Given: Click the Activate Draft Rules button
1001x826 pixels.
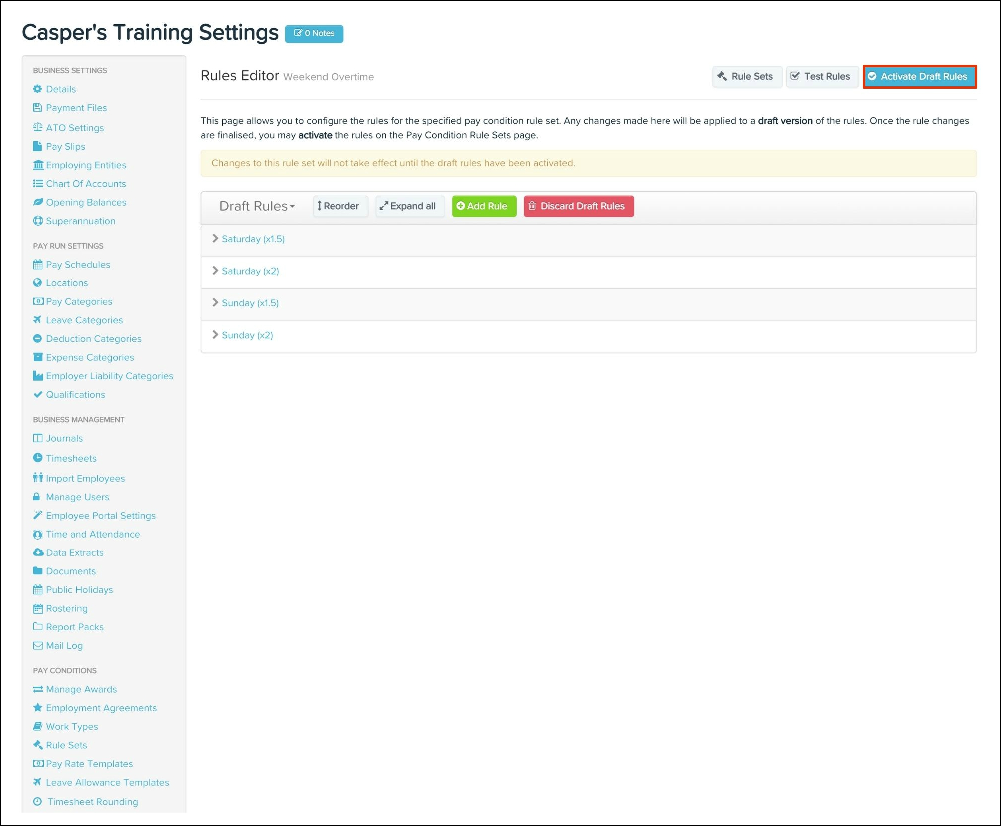Looking at the screenshot, I should point(919,77).
